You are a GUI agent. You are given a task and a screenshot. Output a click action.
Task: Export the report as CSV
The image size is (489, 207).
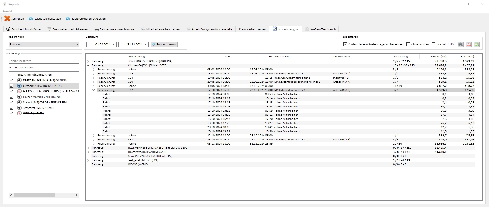point(477,44)
